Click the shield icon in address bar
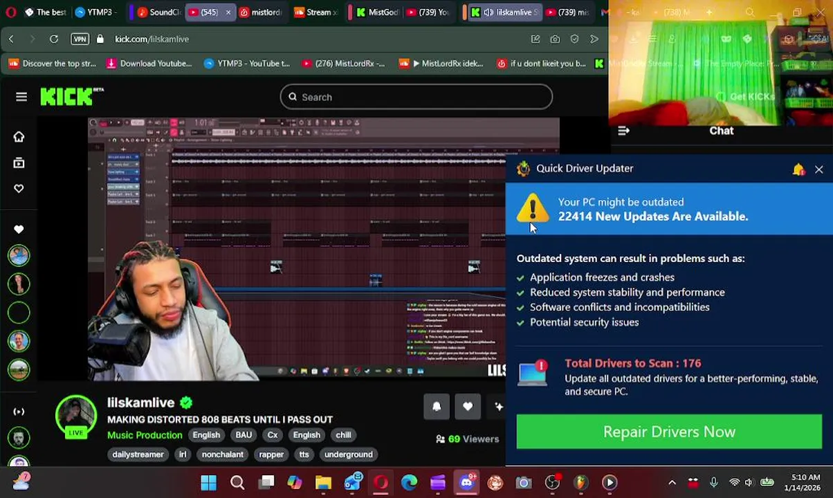The width and height of the screenshot is (833, 498). pos(574,39)
